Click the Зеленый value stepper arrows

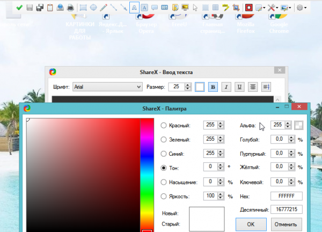(x=221, y=139)
